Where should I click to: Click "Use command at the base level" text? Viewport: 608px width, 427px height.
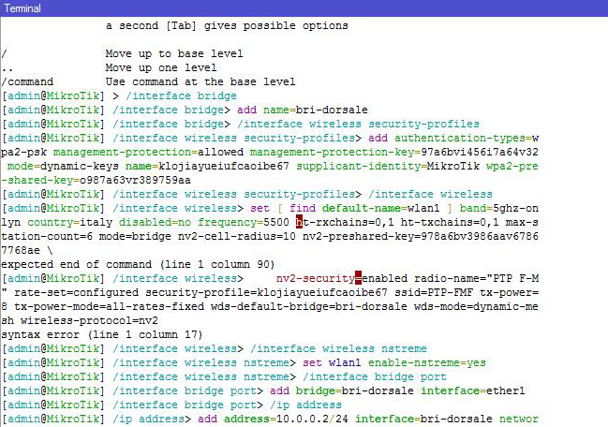point(200,81)
